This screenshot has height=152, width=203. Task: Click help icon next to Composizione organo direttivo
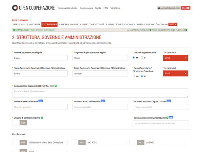(x=56, y=86)
